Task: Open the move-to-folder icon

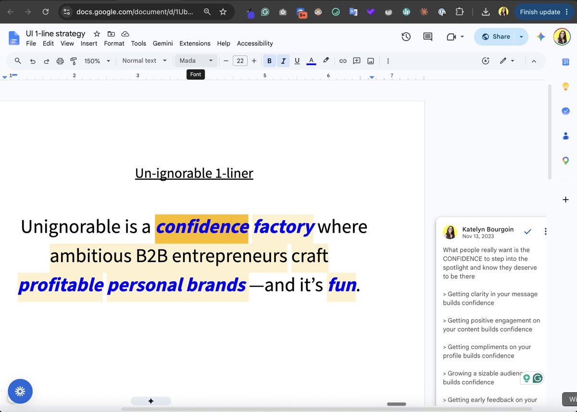Action: pyautogui.click(x=111, y=34)
